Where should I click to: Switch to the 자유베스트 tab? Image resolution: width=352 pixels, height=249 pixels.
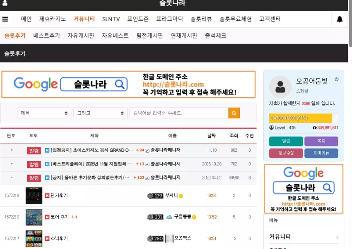tap(115, 36)
